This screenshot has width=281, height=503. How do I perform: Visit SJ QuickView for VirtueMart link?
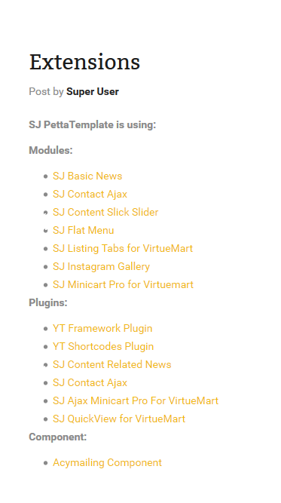click(119, 419)
